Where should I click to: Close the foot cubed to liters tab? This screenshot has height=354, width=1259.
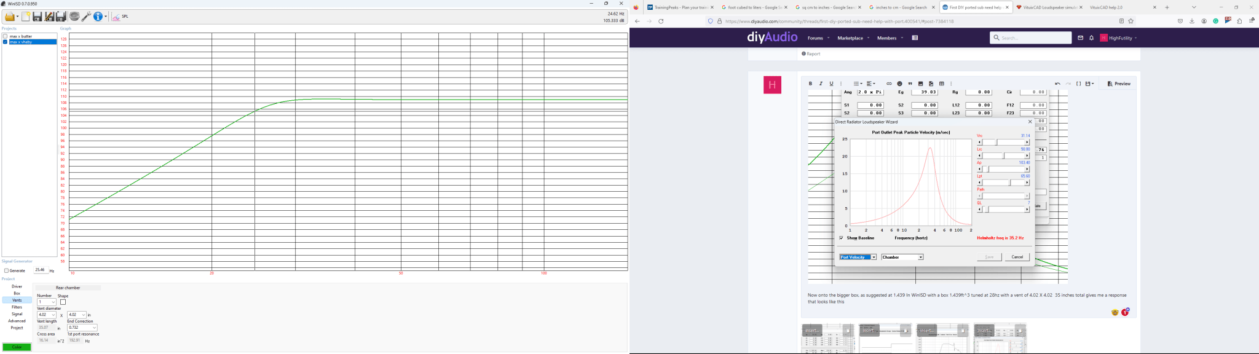pyautogui.click(x=786, y=7)
